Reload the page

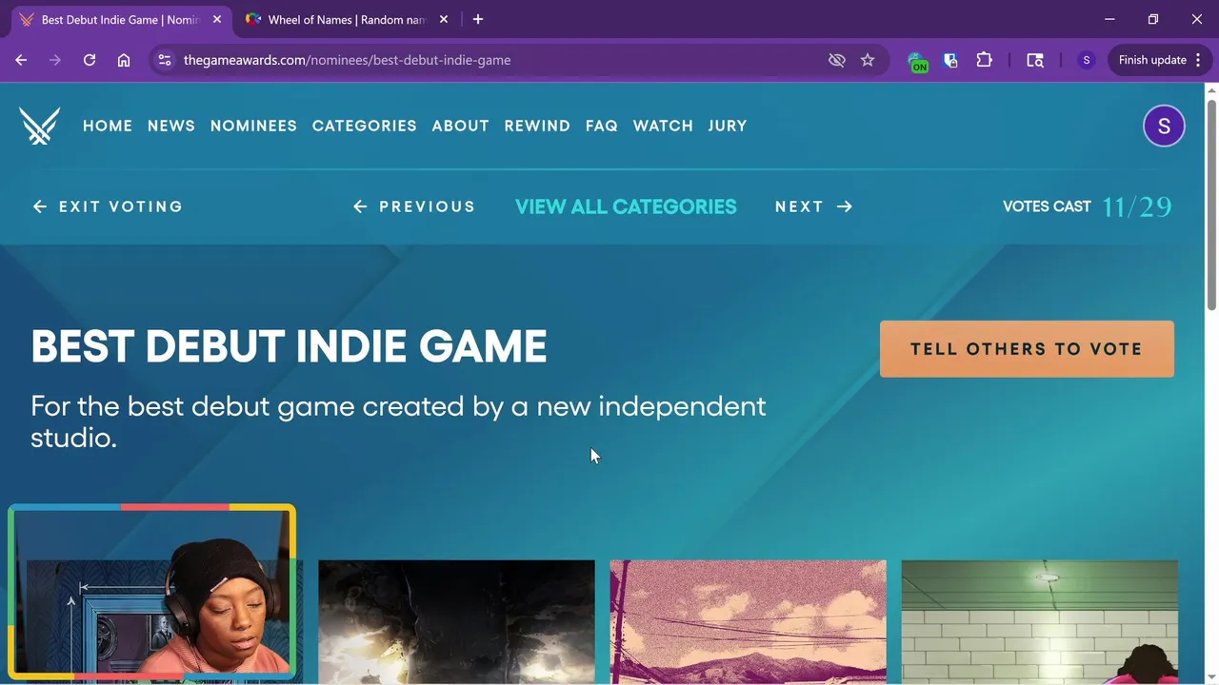pos(90,60)
